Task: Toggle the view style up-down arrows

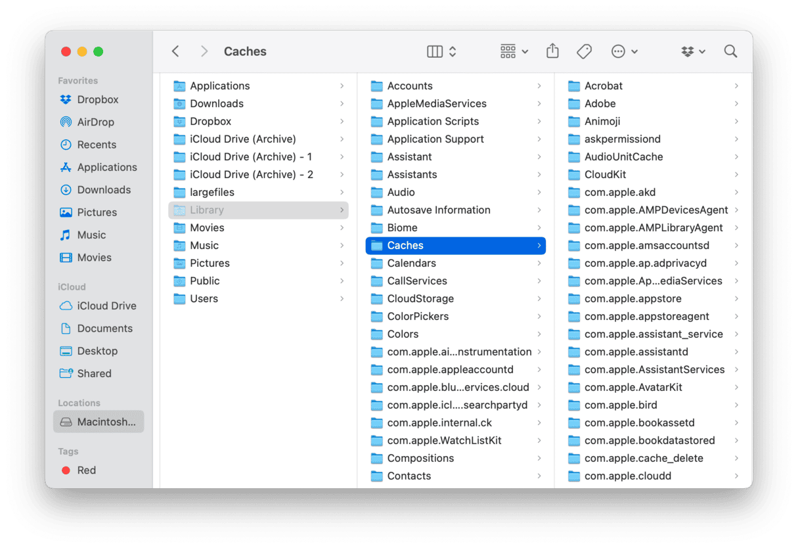Action: [453, 51]
